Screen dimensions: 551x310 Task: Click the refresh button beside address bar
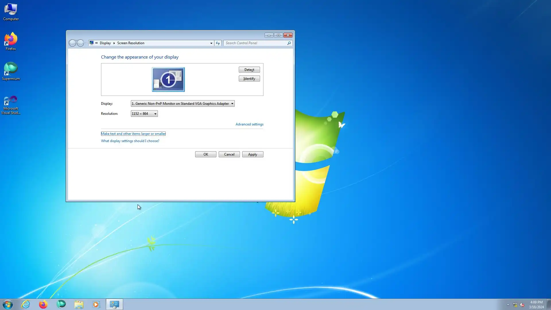218,43
